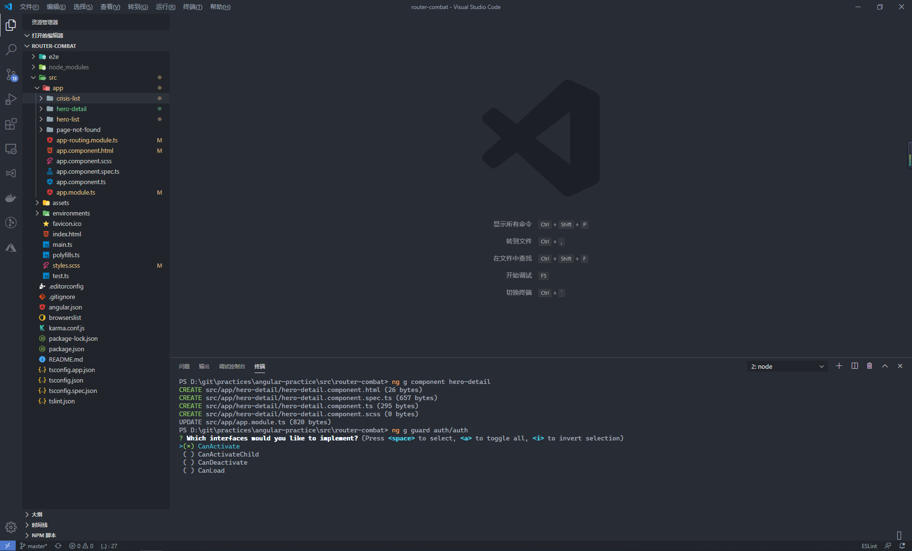The image size is (912, 551).
Task: Open the 帮助(H) menu
Action: [220, 7]
